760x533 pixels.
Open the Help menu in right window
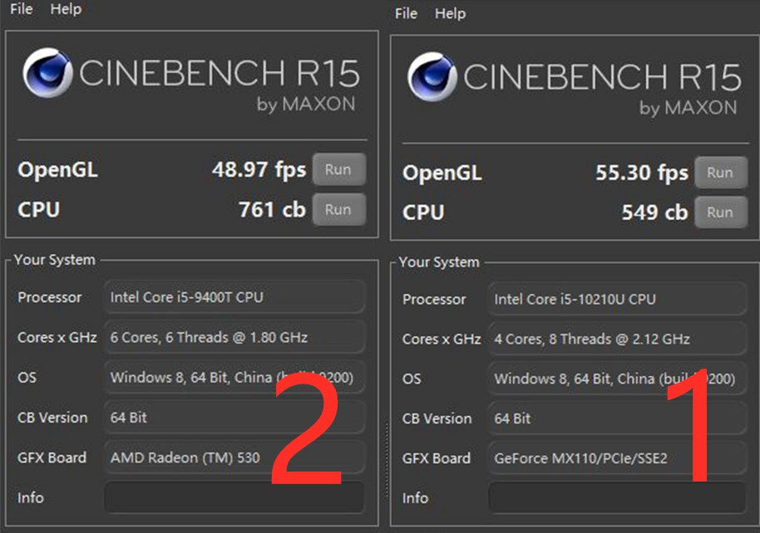[x=450, y=13]
